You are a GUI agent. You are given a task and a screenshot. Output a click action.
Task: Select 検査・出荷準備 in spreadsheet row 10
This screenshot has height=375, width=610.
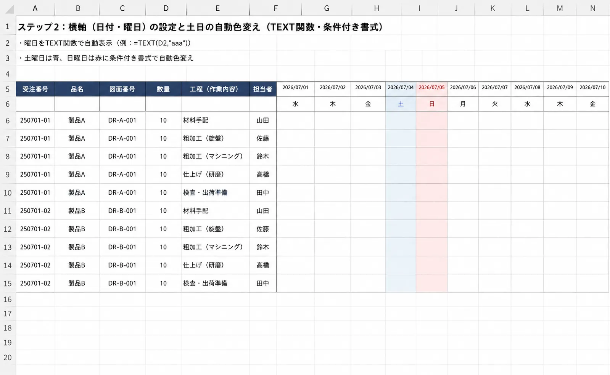coord(215,193)
